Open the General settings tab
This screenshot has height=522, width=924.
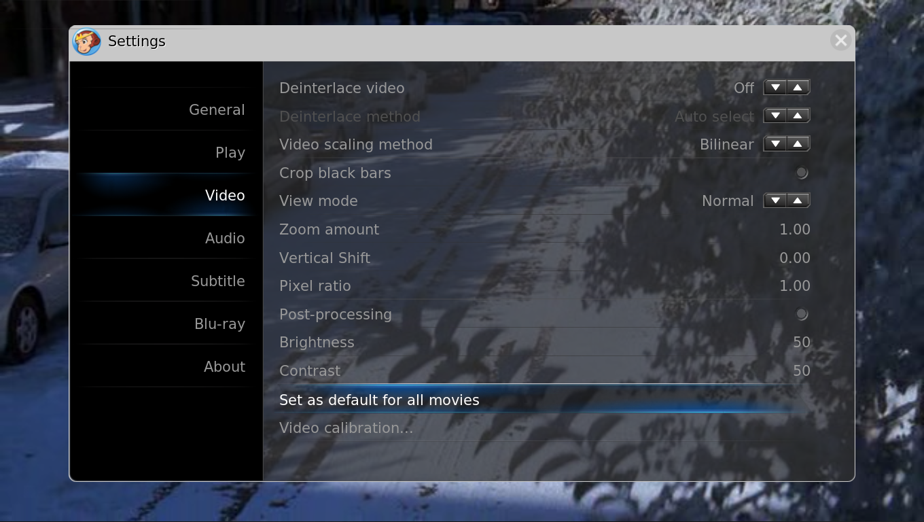(216, 110)
